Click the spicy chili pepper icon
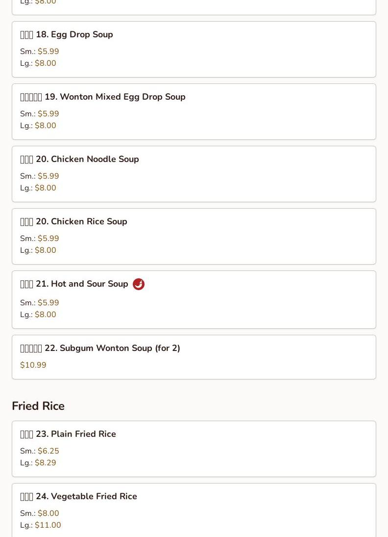 coord(139,284)
